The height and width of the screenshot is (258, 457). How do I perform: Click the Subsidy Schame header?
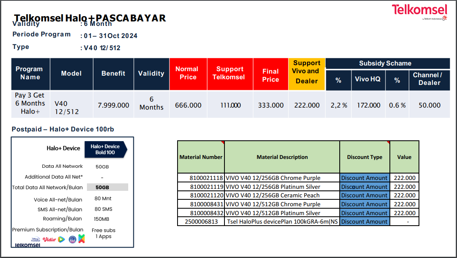(x=387, y=63)
